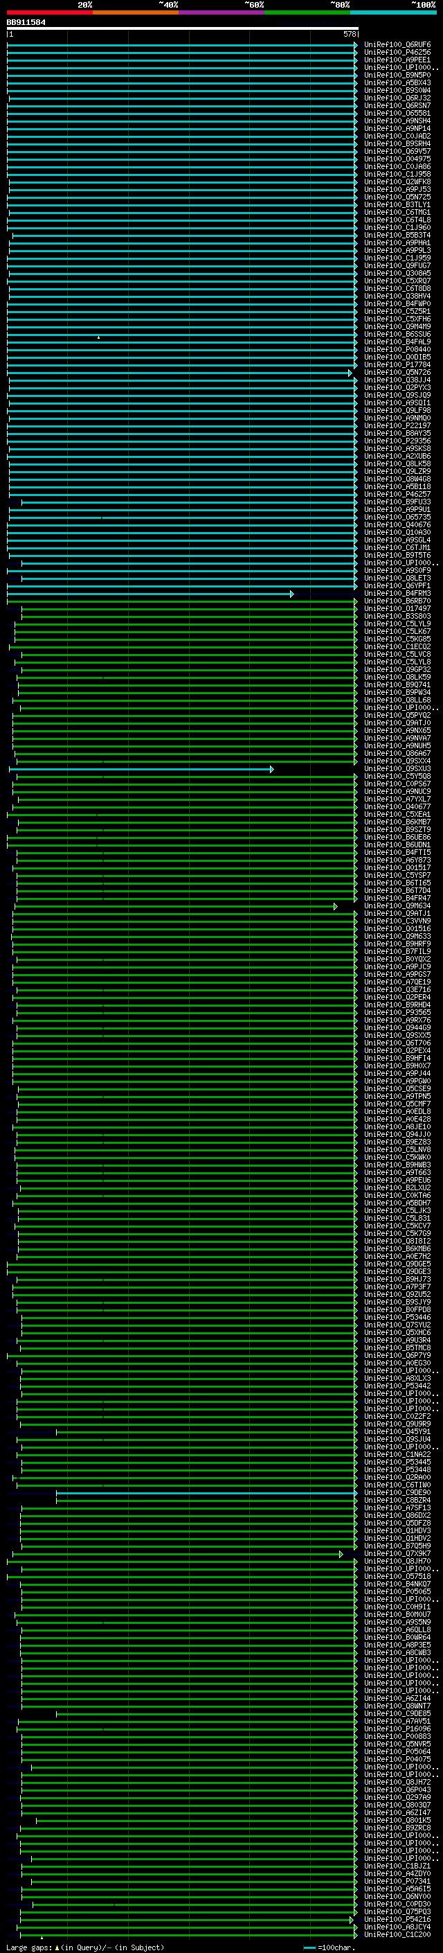Screen dimensions: 443x1953
Task: Select the UniRef100_Q75PQ3 label
Action: click(397, 1912)
